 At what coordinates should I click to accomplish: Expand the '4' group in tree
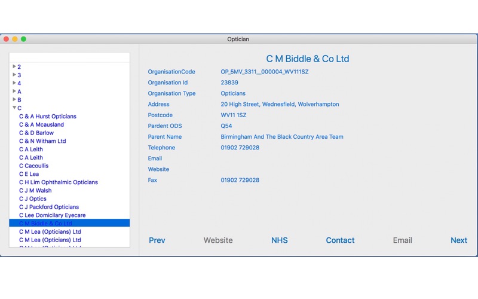pyautogui.click(x=14, y=83)
